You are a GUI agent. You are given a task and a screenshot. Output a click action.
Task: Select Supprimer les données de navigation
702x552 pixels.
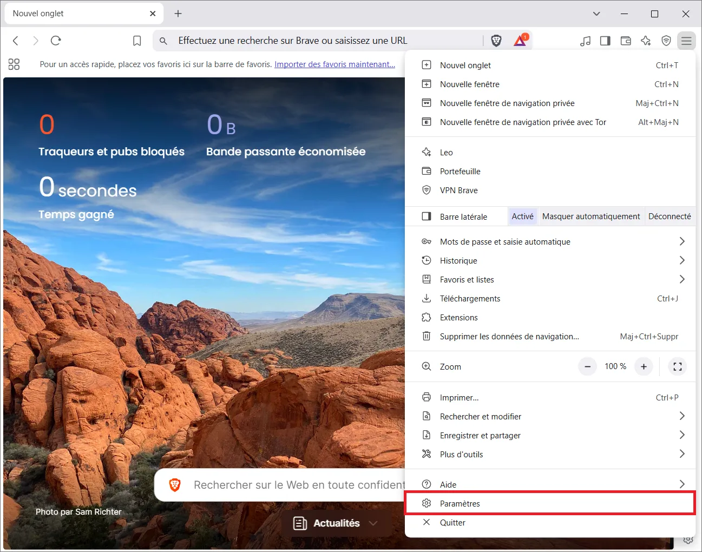click(550, 336)
